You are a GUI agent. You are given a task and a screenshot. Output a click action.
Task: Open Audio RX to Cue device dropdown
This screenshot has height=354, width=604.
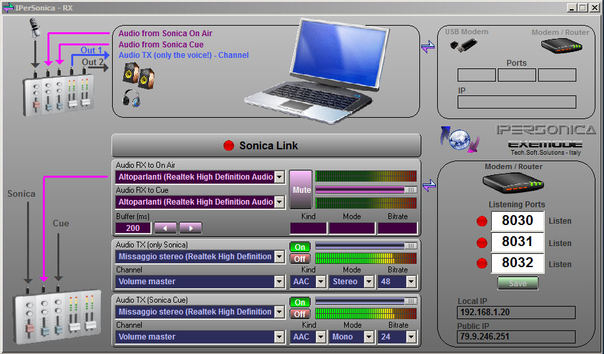(x=280, y=202)
